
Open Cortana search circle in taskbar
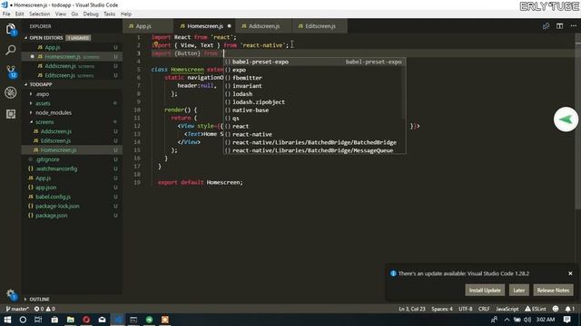point(23,320)
